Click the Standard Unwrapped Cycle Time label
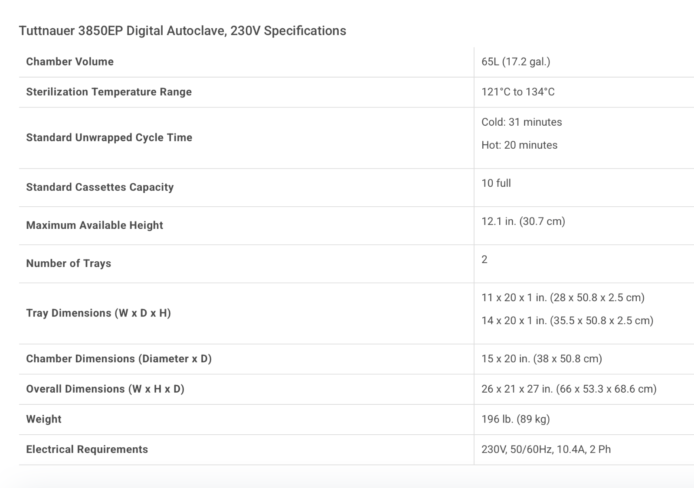694x488 pixels. [x=109, y=137]
